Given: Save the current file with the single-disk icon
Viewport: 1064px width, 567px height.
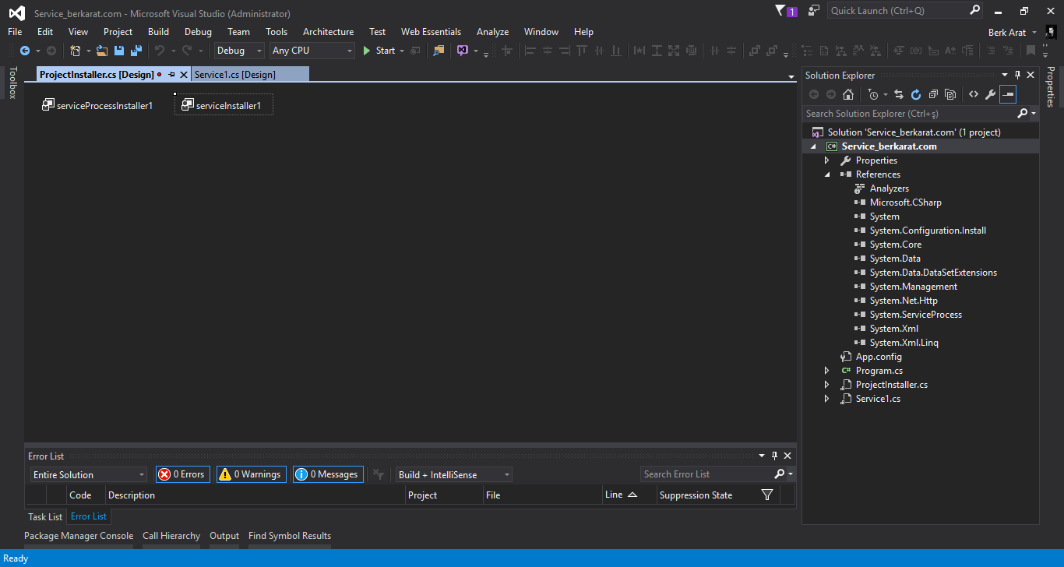Looking at the screenshot, I should click(x=119, y=51).
